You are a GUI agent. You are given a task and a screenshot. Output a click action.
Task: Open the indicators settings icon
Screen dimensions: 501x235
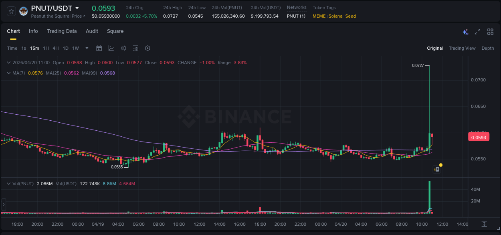coord(135,48)
